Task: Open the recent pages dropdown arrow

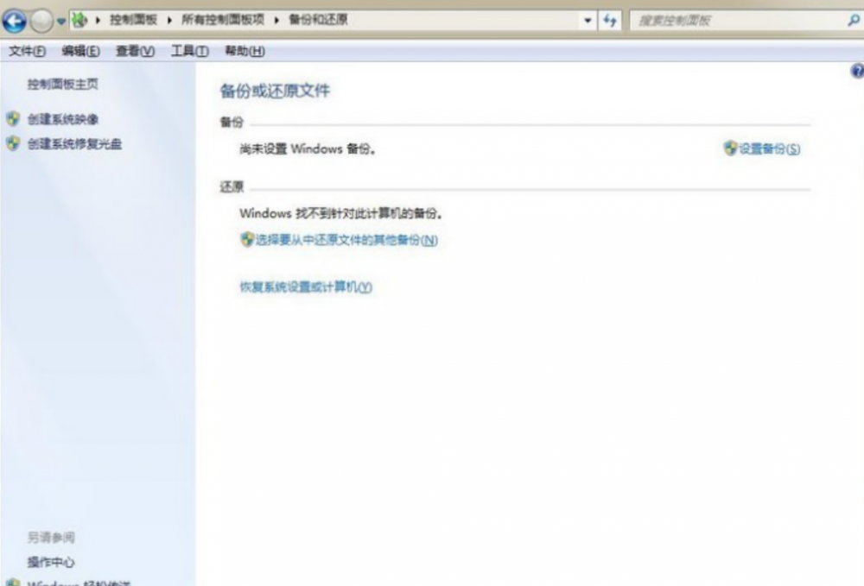Action: pos(61,22)
